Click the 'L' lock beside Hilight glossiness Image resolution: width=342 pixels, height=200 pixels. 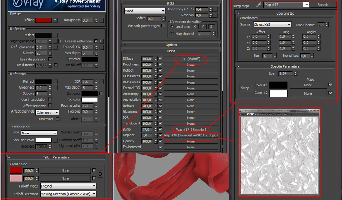click(x=61, y=41)
